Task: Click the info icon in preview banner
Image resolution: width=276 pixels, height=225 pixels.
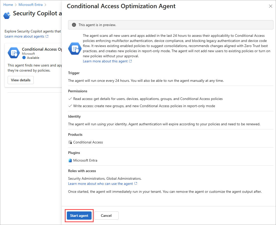Action: coord(74,25)
